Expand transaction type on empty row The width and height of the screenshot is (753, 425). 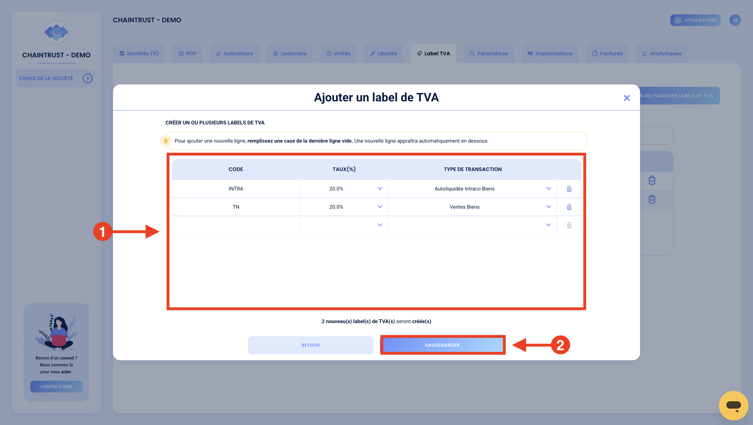[x=548, y=225]
